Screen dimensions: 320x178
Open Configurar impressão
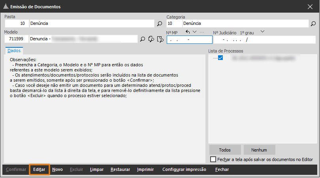tap(184, 169)
